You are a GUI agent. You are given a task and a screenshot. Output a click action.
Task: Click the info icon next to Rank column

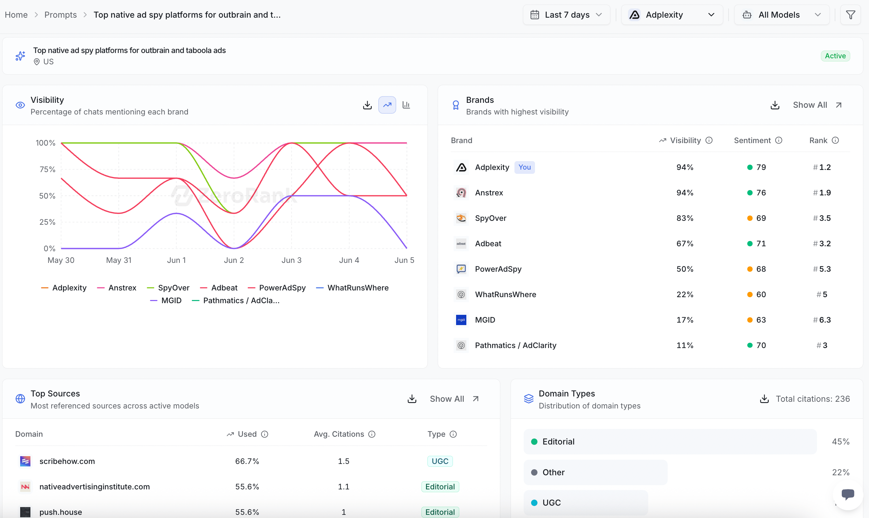coord(835,140)
